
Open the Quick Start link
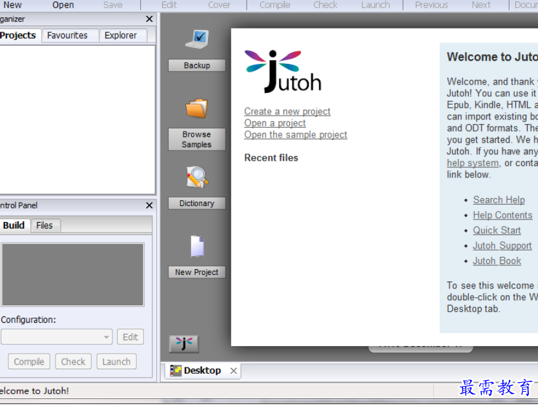click(x=497, y=230)
